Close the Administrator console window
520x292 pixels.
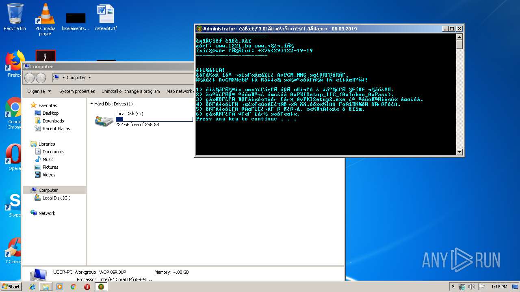(x=459, y=29)
